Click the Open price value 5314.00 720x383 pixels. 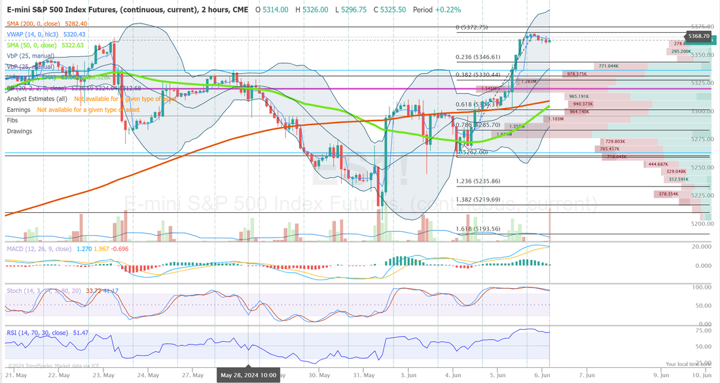pos(276,10)
